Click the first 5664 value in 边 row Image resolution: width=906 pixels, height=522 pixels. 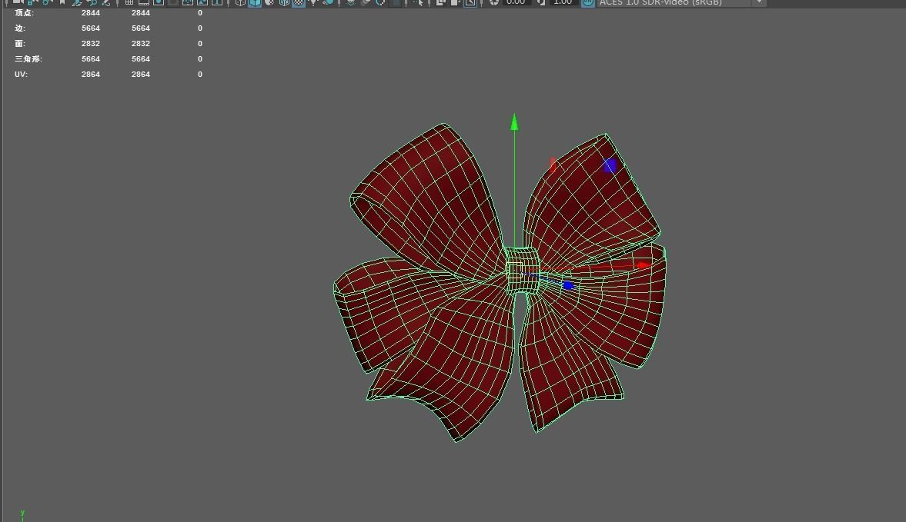pos(91,28)
